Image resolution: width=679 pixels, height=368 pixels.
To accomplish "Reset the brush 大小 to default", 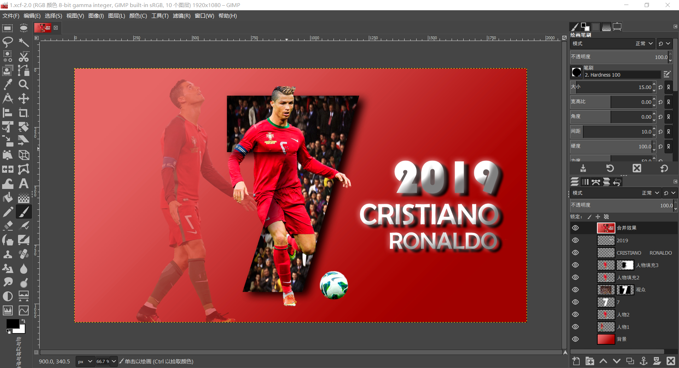I will [661, 87].
